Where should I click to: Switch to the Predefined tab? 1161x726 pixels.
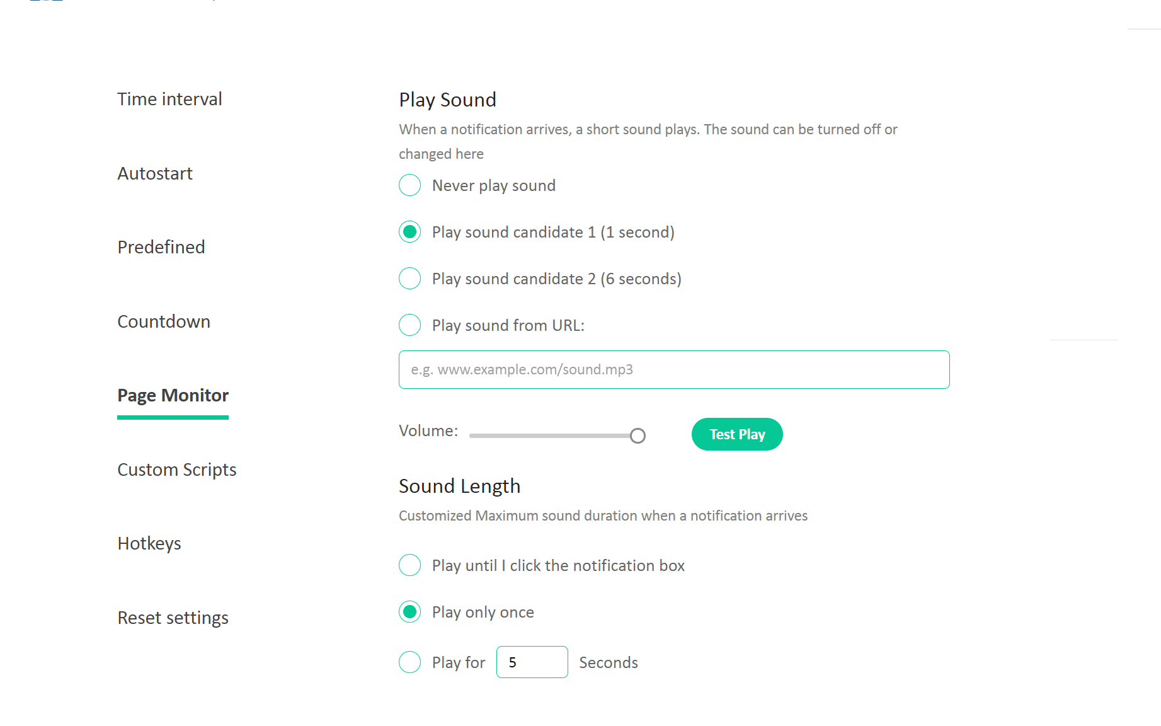(161, 247)
